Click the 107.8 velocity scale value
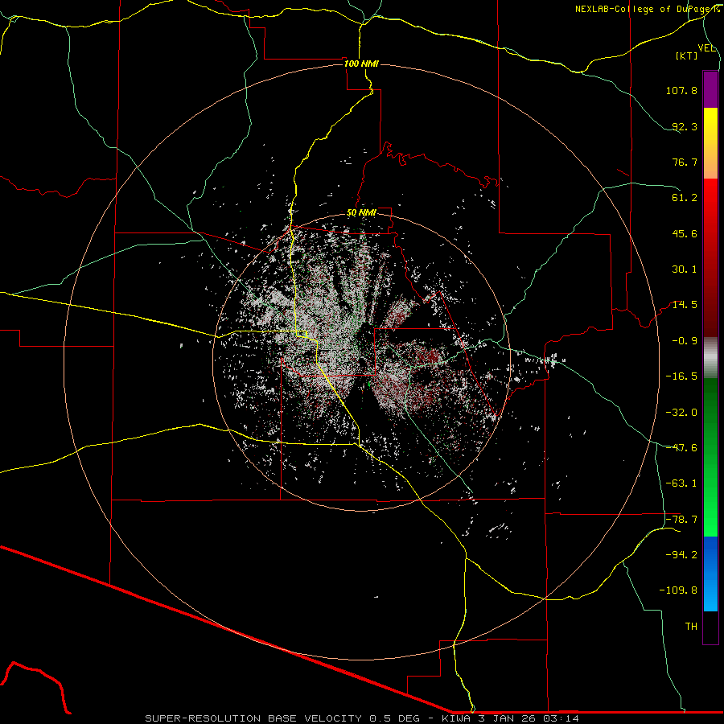 tap(681, 90)
